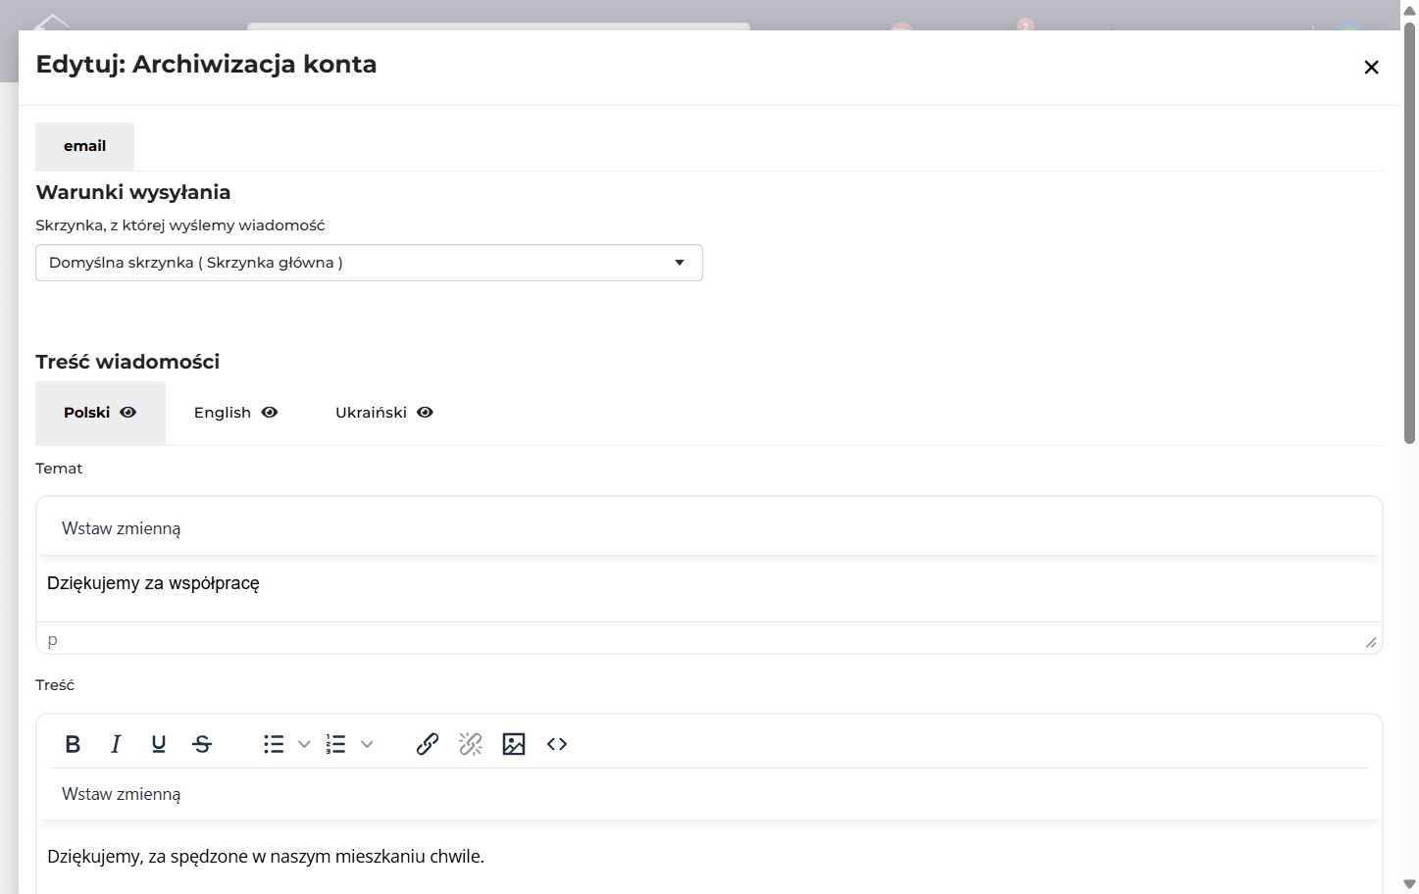
Task: Toggle visibility eye for Ukraiński
Action: (425, 413)
